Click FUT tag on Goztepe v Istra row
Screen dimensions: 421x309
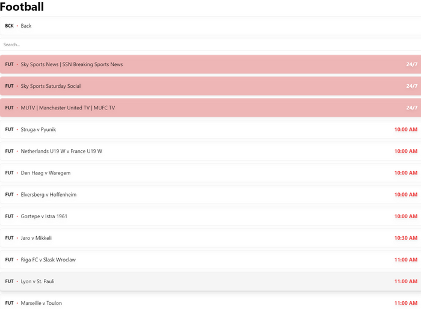(x=9, y=216)
